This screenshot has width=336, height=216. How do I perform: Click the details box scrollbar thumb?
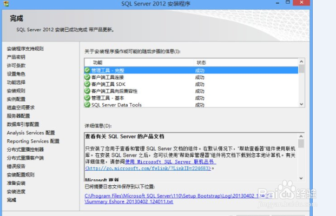(301, 144)
